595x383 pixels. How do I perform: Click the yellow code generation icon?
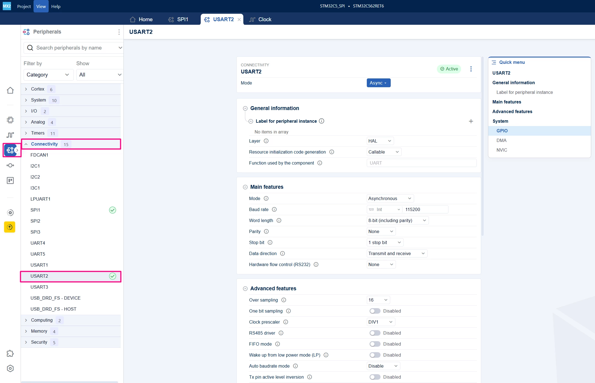tap(10, 227)
